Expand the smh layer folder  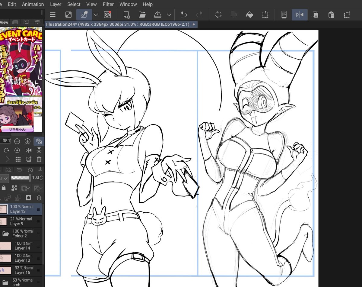(5, 283)
